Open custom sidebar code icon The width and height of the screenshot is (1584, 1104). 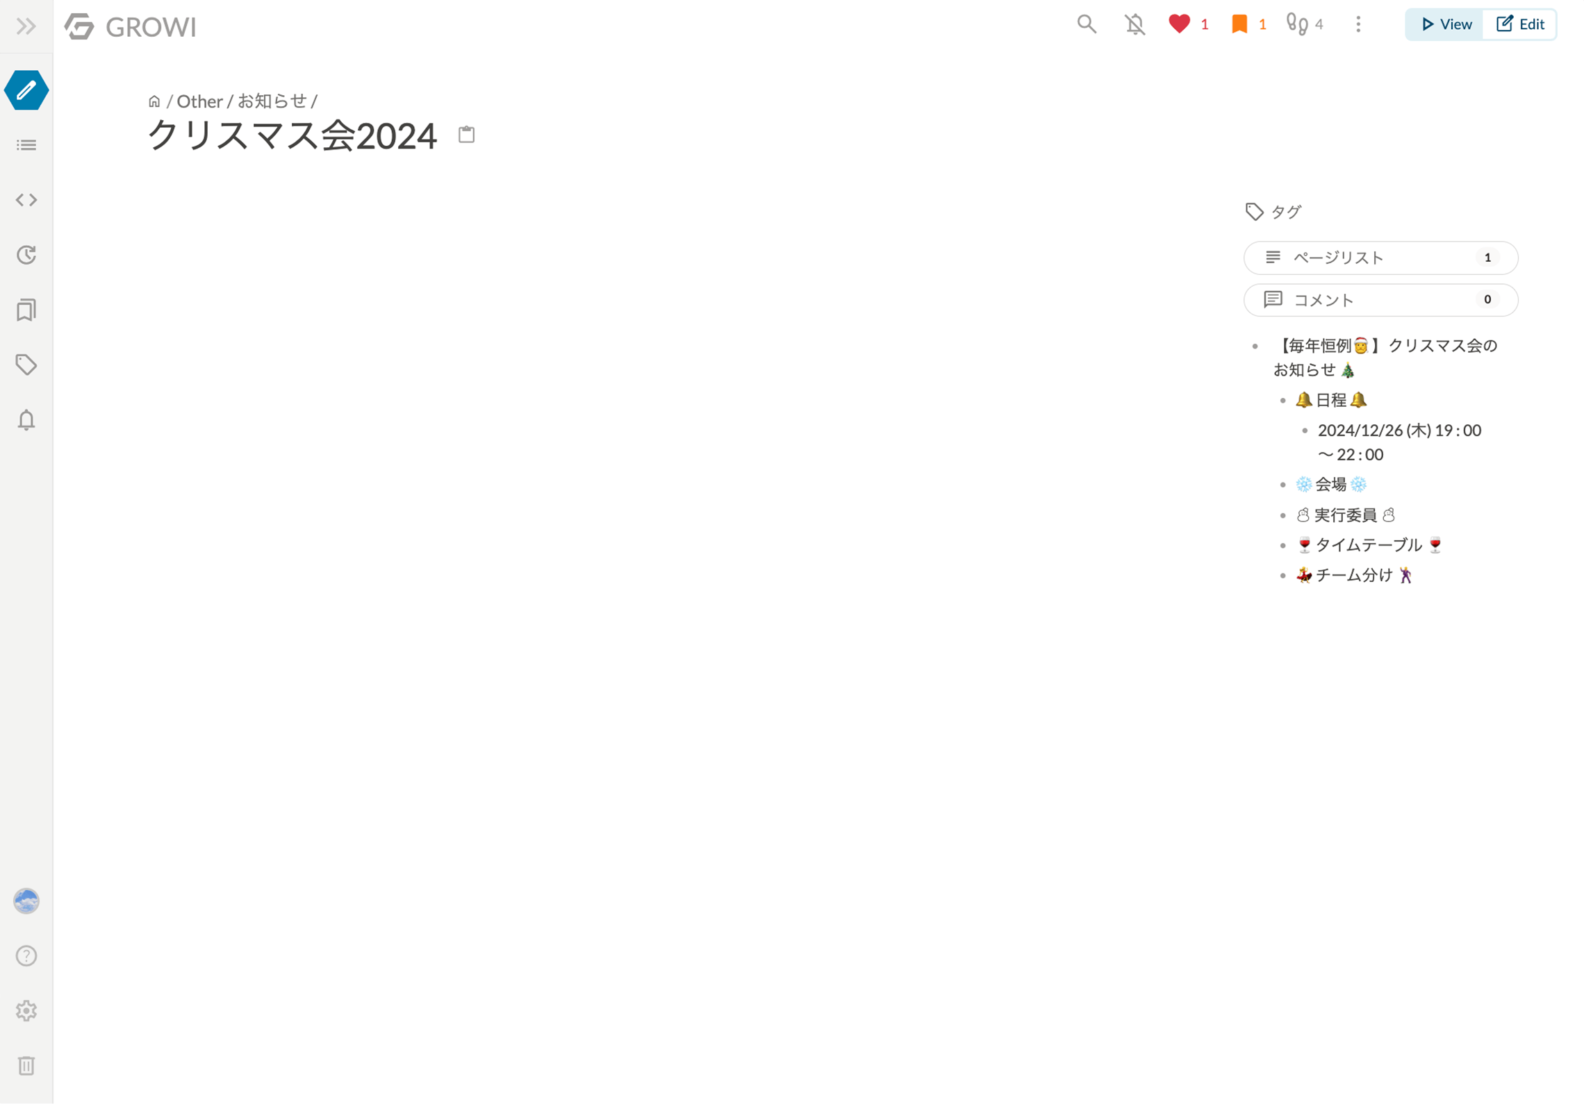(x=26, y=200)
